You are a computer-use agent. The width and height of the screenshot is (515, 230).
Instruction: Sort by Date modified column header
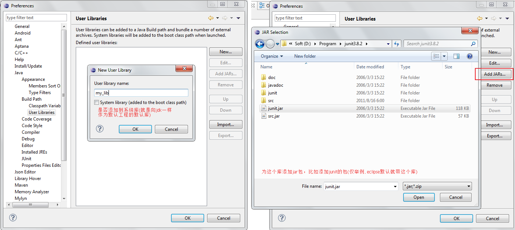click(x=370, y=67)
